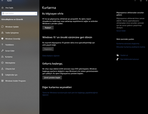This screenshot has width=148, height=114.
Task: Click the Etkinleştirme checkmark icon
Action: pyautogui.click(x=2, y=63)
